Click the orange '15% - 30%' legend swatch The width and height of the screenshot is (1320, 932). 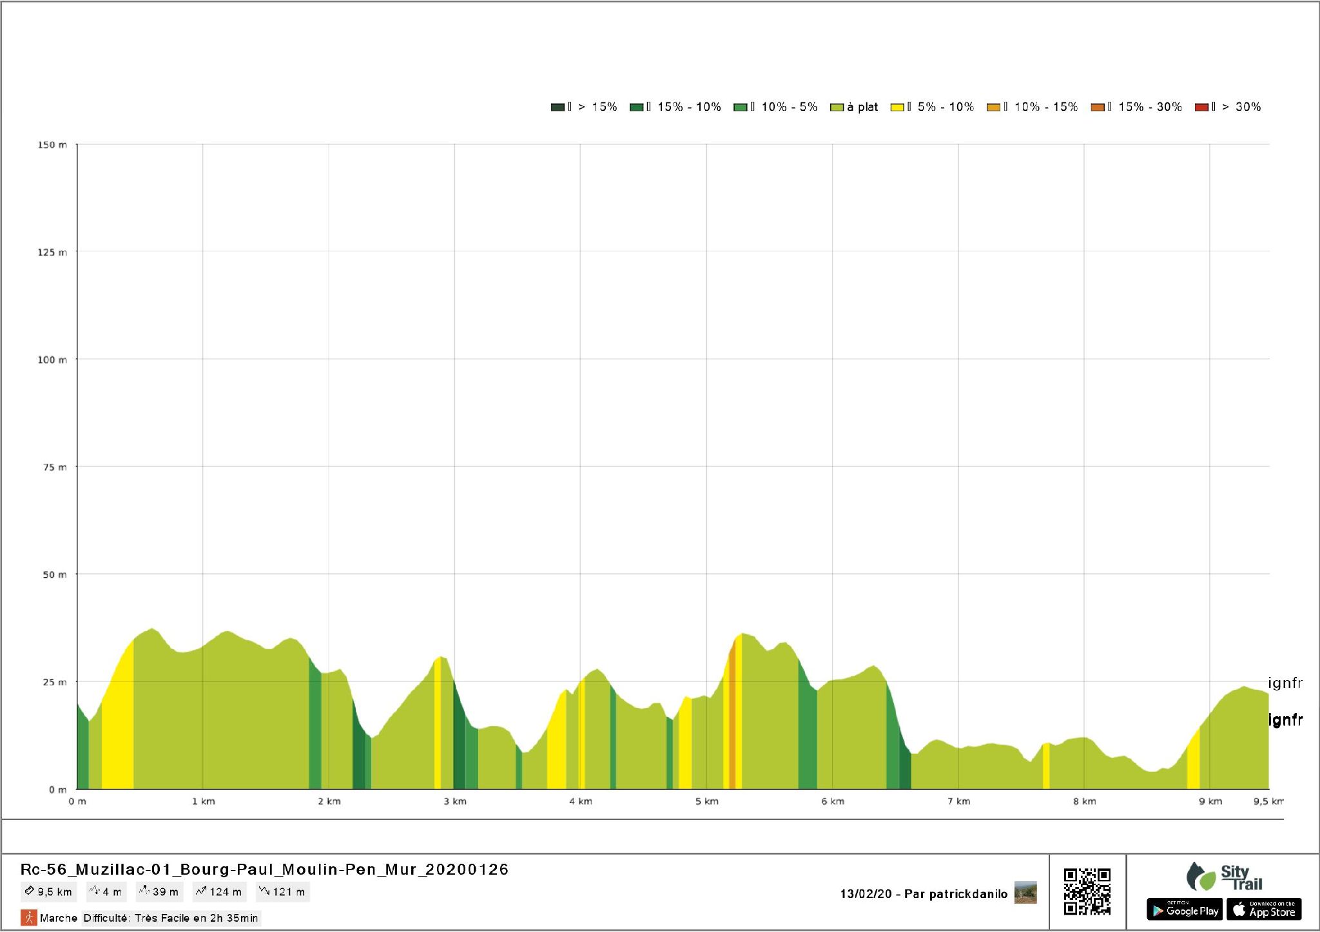pos(1098,107)
